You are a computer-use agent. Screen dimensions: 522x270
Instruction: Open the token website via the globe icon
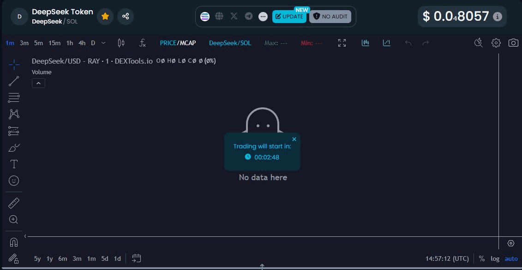(x=219, y=16)
